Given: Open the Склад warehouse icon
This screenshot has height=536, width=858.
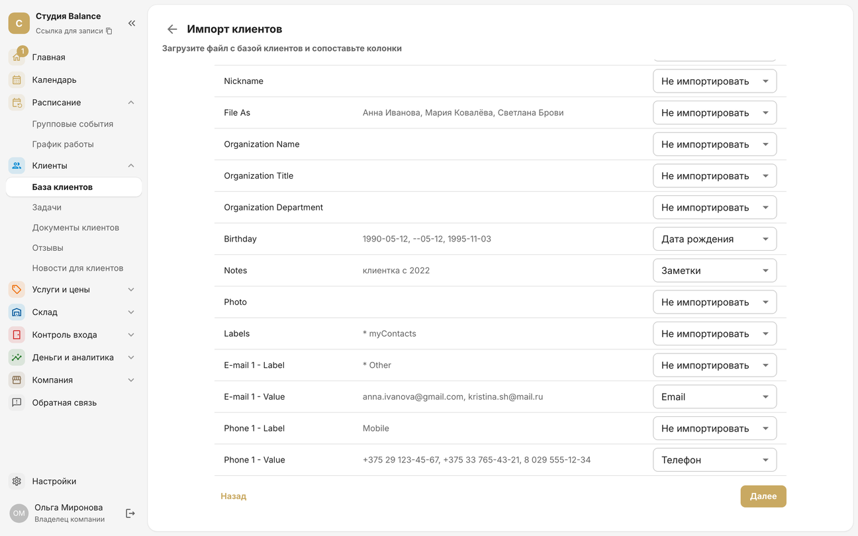Looking at the screenshot, I should tap(17, 312).
